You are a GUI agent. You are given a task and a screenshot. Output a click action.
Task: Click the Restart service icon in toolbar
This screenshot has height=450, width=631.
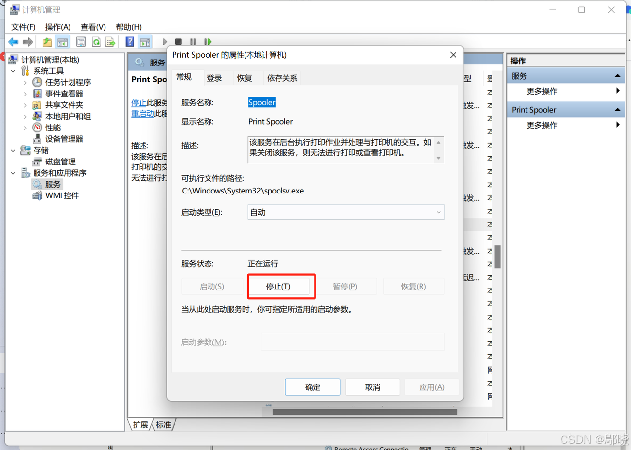pos(208,42)
